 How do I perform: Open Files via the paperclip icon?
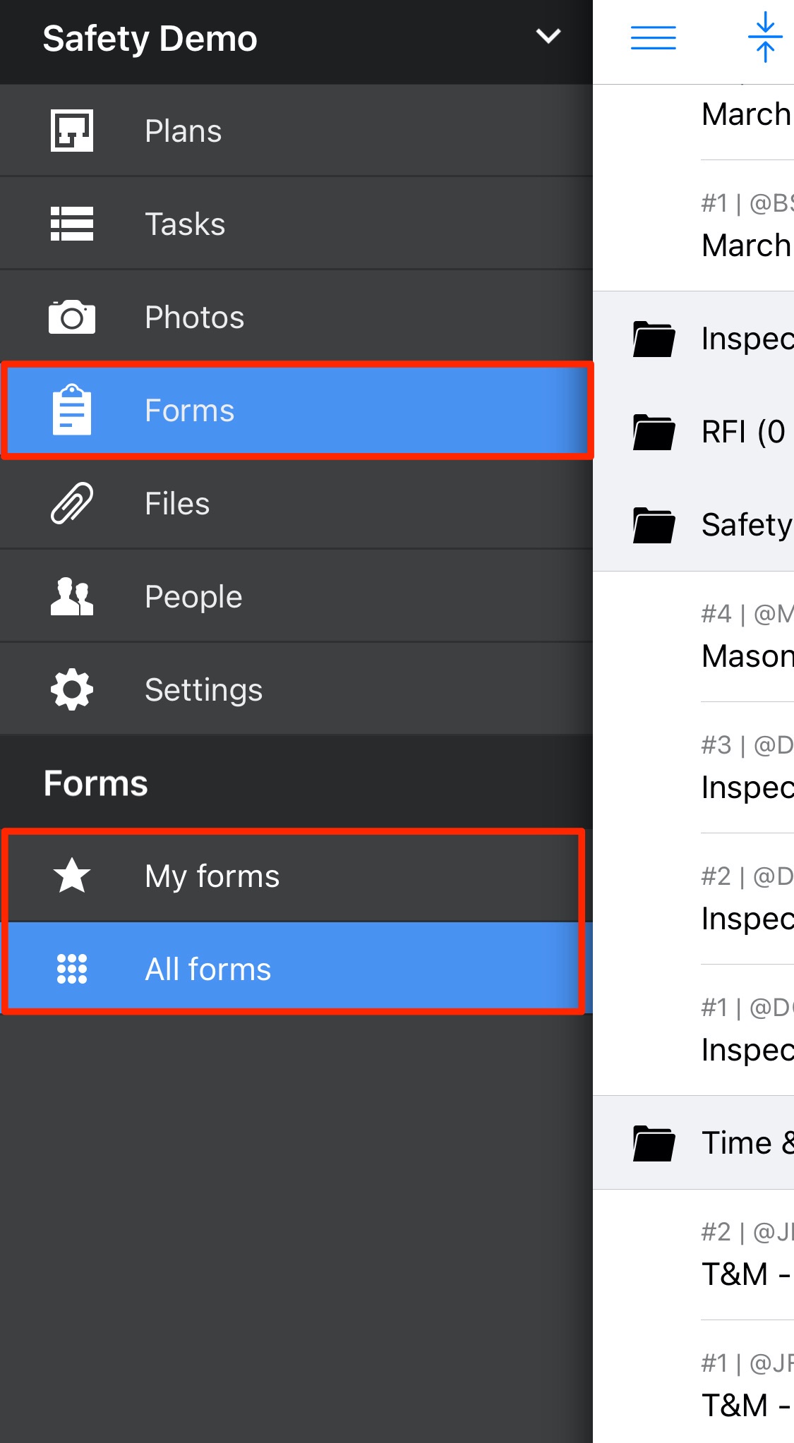point(72,503)
